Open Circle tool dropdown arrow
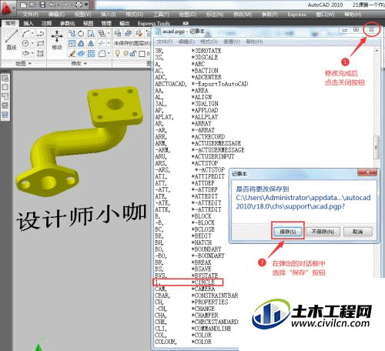 (32, 43)
